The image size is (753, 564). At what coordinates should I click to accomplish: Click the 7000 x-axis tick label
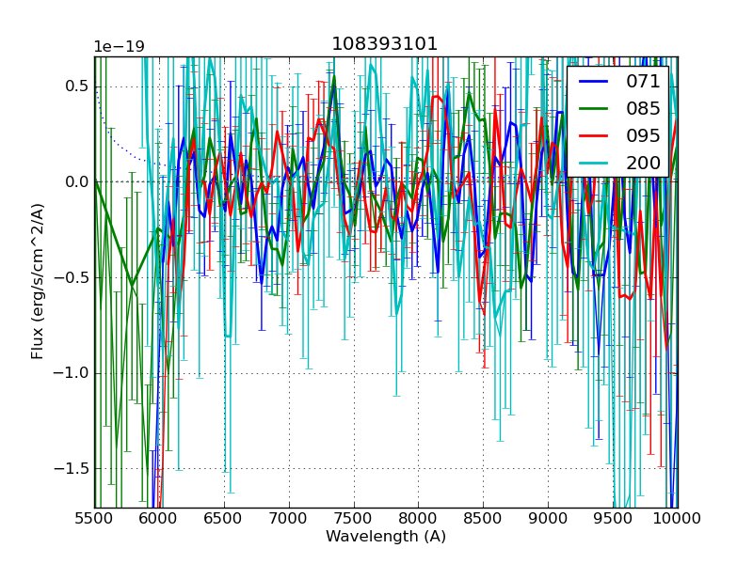289,518
